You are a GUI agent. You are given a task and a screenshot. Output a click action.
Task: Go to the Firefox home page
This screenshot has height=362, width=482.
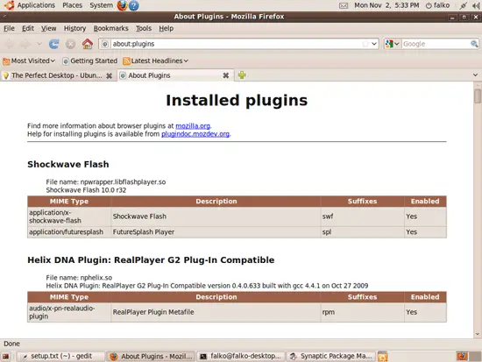coord(88,44)
